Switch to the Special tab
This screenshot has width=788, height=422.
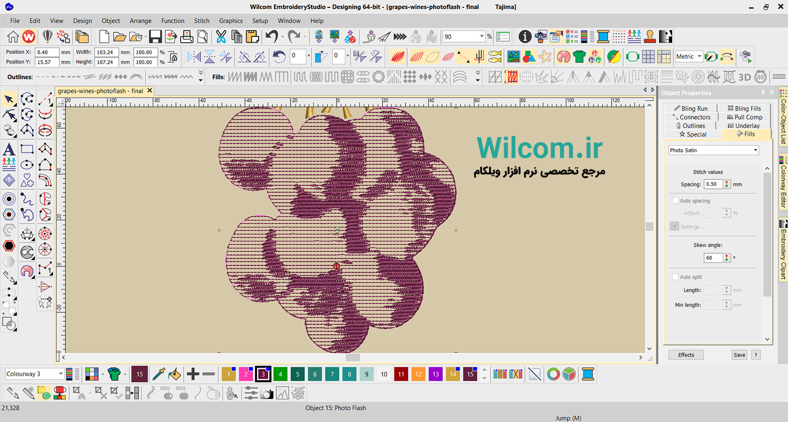point(692,135)
